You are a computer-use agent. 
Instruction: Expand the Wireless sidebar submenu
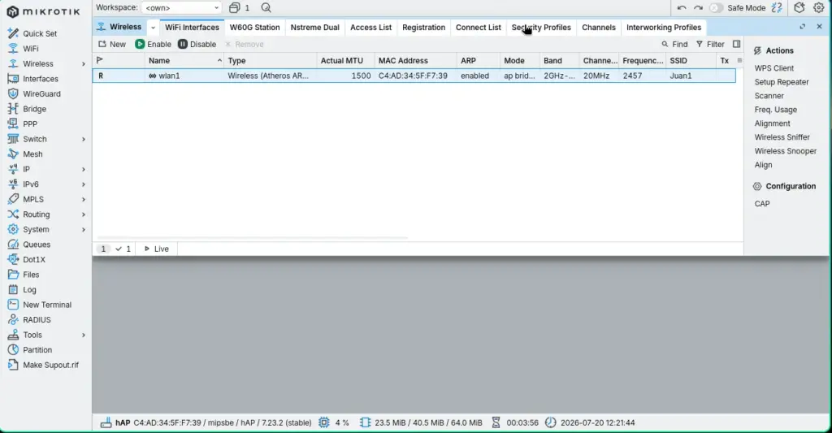point(84,63)
